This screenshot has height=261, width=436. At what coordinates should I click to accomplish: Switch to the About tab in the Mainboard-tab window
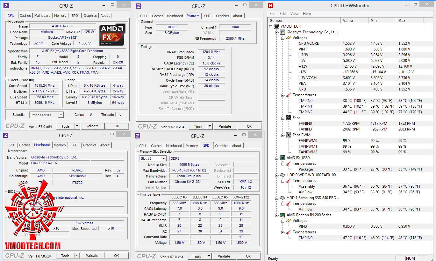(x=105, y=145)
